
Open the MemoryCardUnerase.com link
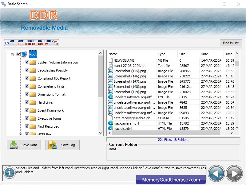pos(171,179)
